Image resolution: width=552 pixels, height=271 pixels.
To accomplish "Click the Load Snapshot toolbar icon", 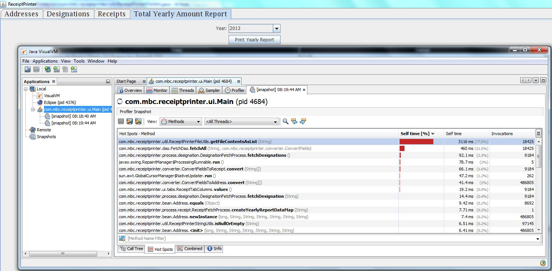I will point(28,69).
